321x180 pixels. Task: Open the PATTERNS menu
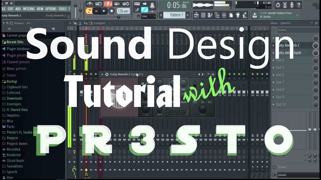click(x=29, y=9)
